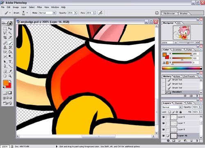Image resolution: width=205 pixels, height=148 pixels.
Task: Open the Brush preset picker arrow
Action: coord(27,13)
